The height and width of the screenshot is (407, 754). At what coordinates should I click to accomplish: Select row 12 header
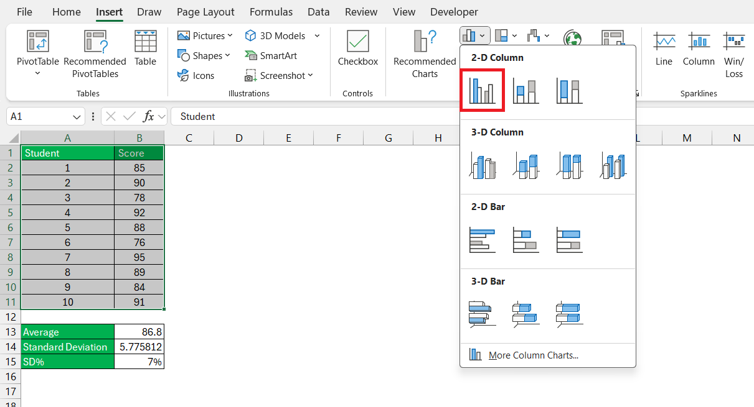(10, 317)
